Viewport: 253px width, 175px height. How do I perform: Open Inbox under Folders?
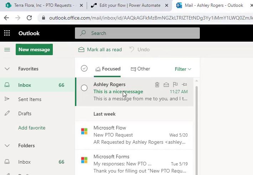click(x=37, y=161)
